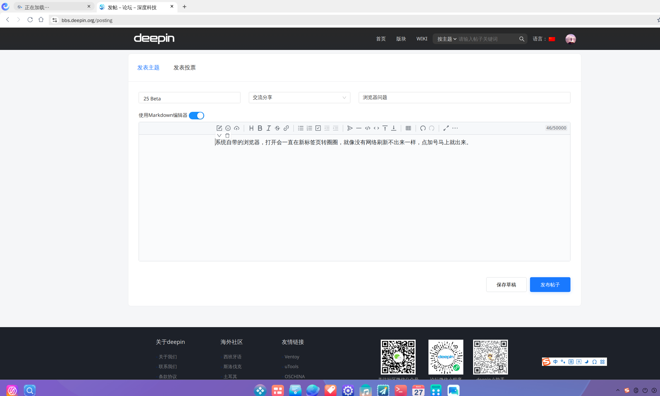Switch editor to fullscreen mode
Screen dimensions: 660x396
pos(446,128)
